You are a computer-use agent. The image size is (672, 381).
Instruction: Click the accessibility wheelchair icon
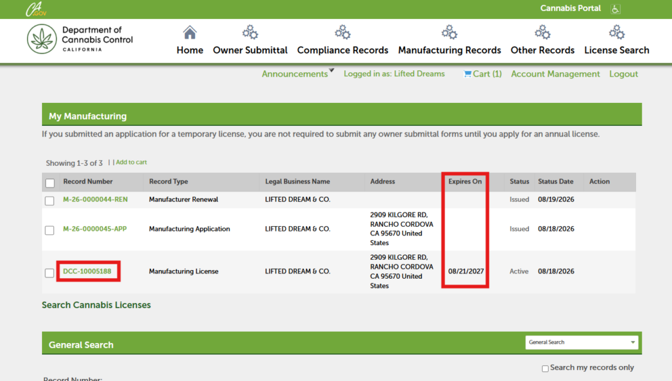616,9
